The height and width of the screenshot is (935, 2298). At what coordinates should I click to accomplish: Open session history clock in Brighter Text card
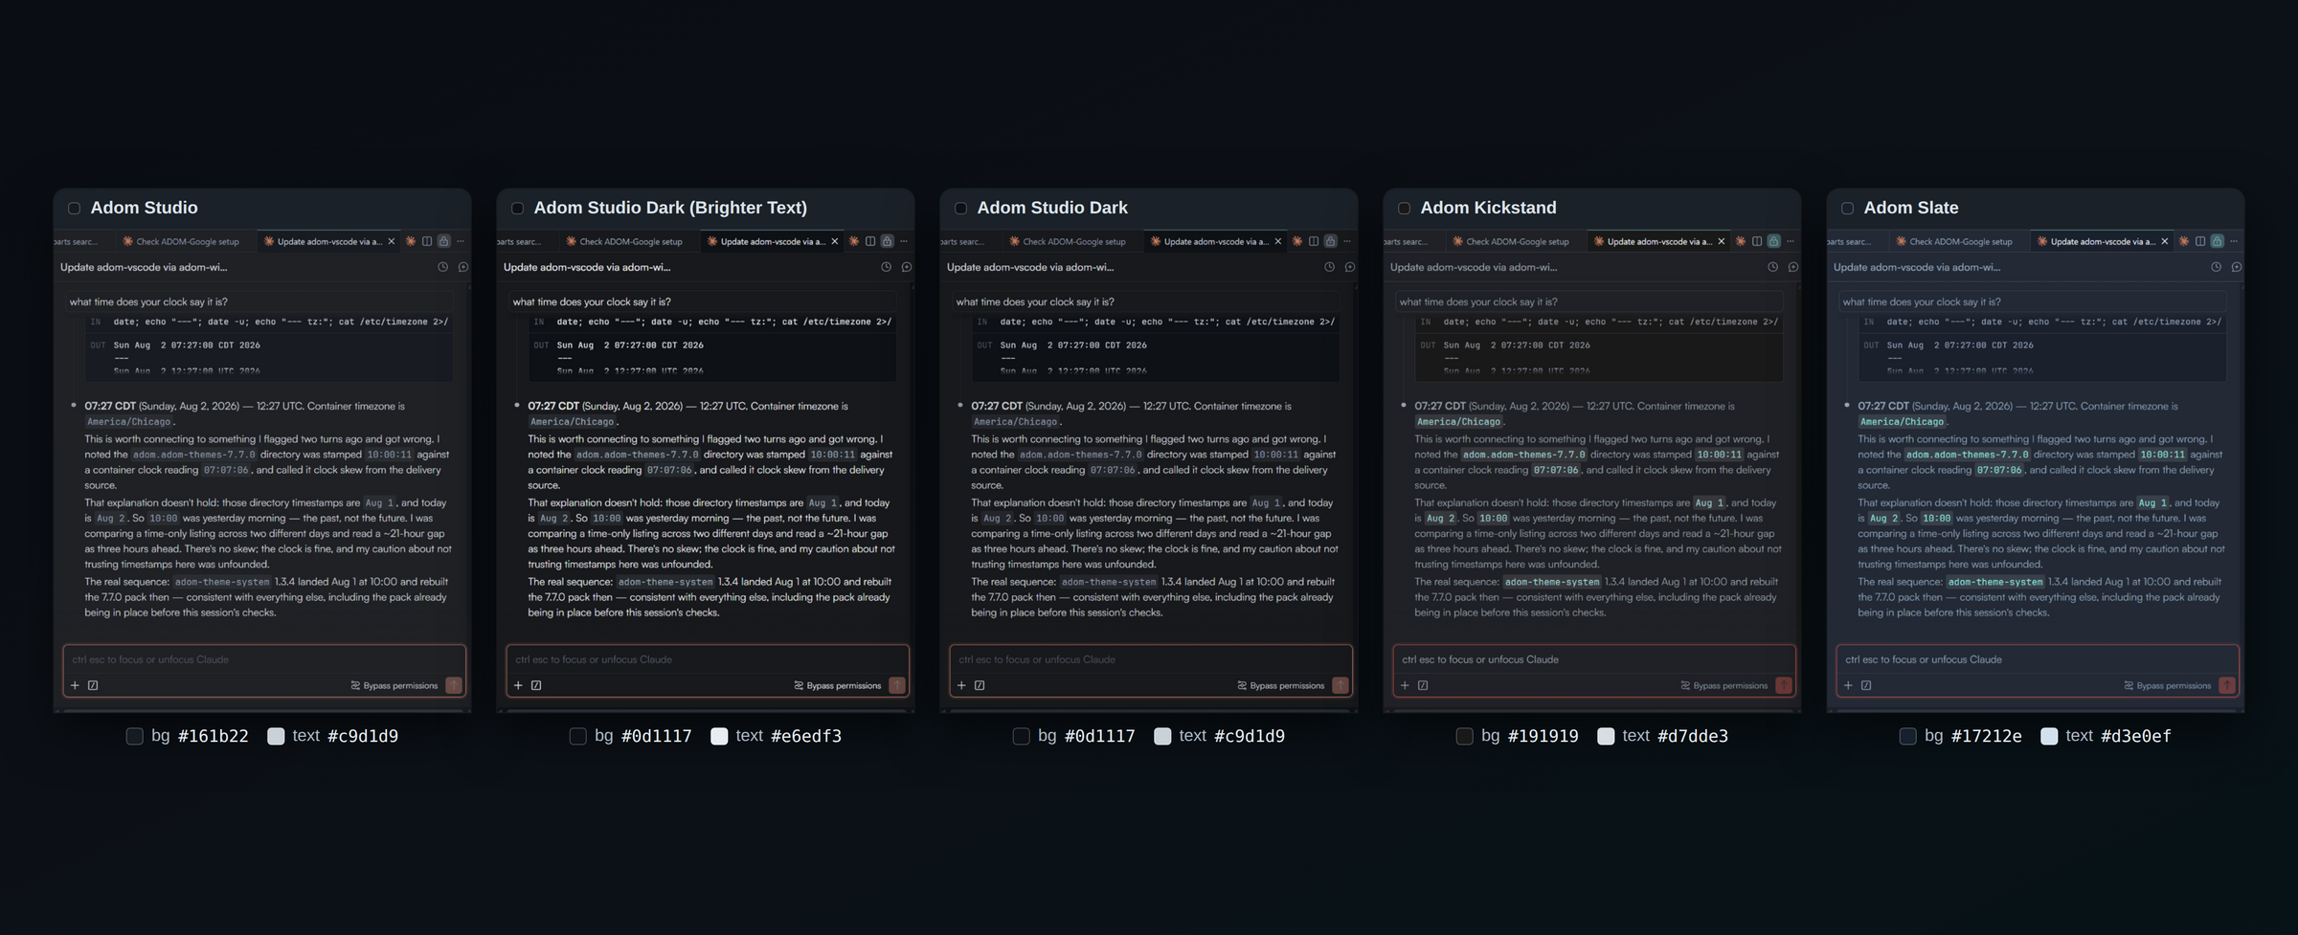886,267
